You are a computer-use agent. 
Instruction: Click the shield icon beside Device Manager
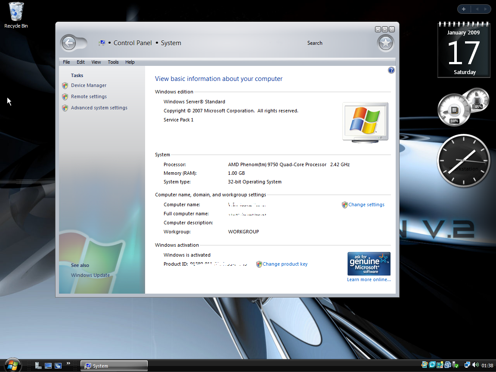coord(65,85)
